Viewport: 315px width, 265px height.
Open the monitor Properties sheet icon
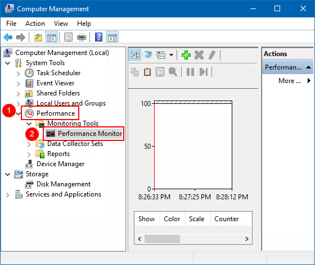[x=160, y=72]
